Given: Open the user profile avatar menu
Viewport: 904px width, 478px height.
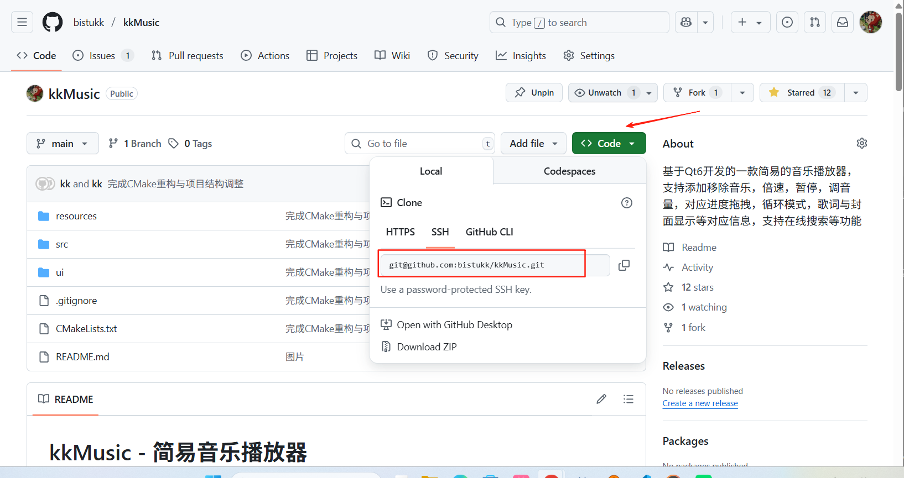Looking at the screenshot, I should [871, 22].
